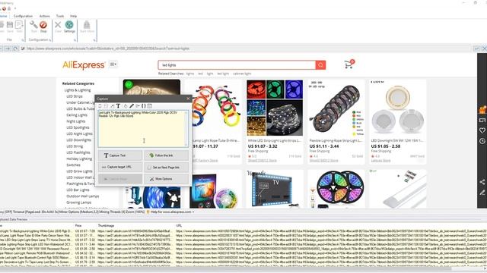Open the LED downlight product thumbnail
The width and height of the screenshot is (487, 273).
397,108
